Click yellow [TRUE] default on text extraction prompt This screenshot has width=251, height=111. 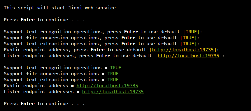(188, 44)
